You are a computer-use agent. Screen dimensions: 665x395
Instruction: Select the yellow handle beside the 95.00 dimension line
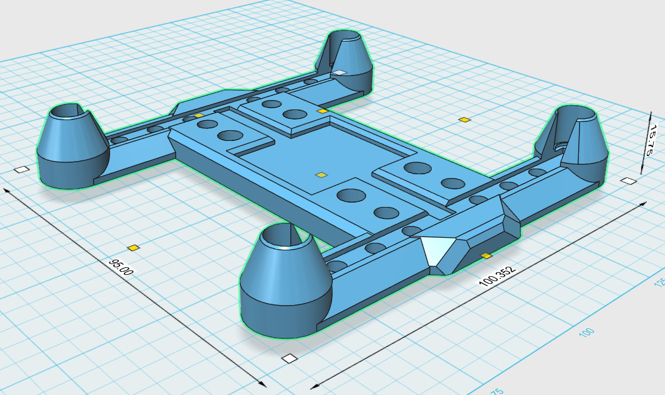pos(133,248)
